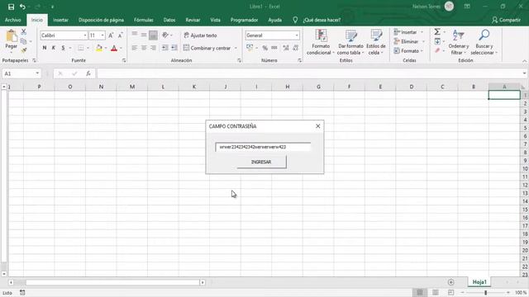Open the Fill down icon
The width and height of the screenshot is (529, 297).
[437, 41]
